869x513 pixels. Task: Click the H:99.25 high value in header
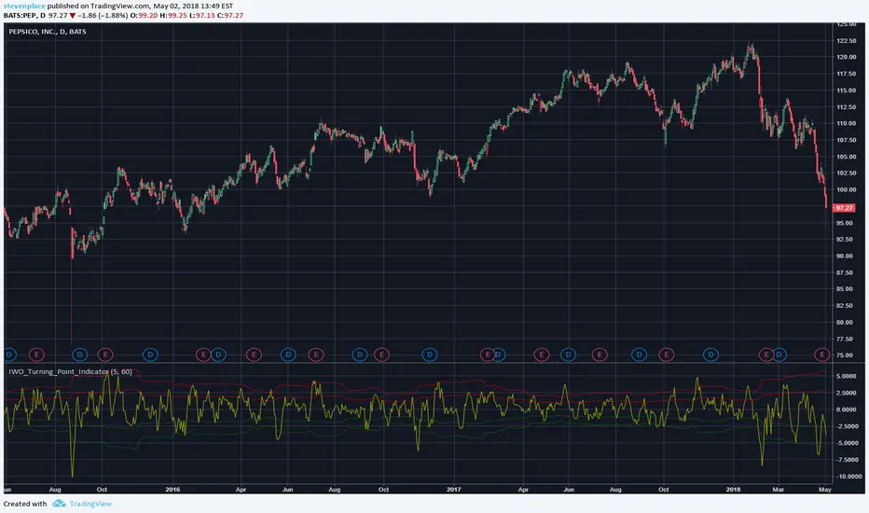(x=173, y=16)
